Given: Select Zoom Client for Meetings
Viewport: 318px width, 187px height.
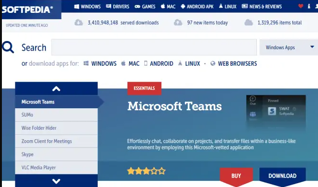Looking at the screenshot, I should [x=56, y=141].
